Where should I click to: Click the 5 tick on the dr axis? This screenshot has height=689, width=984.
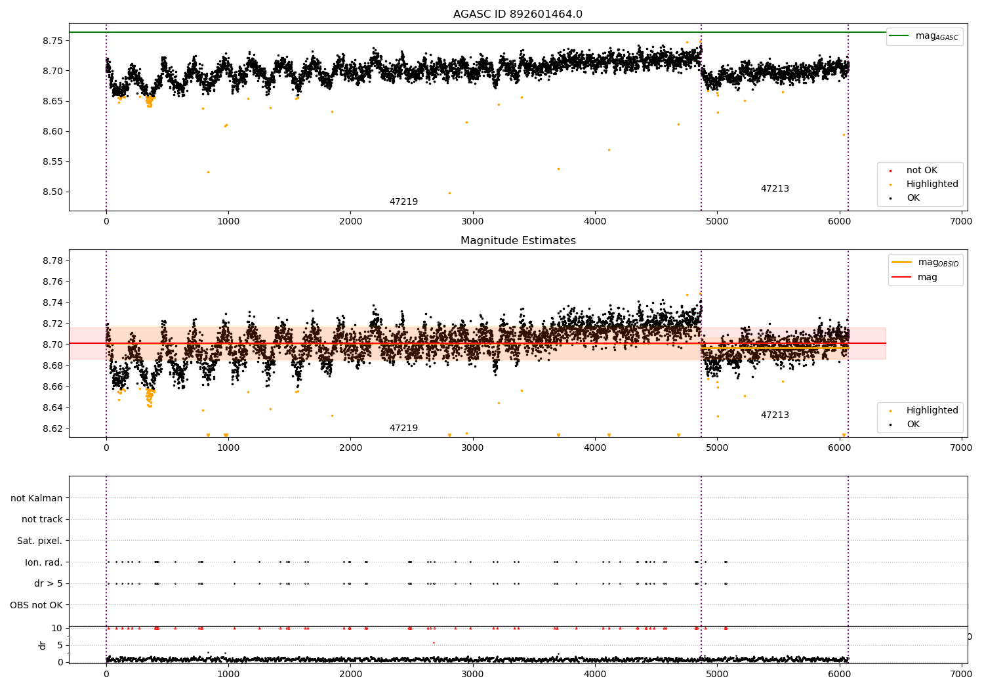click(60, 645)
